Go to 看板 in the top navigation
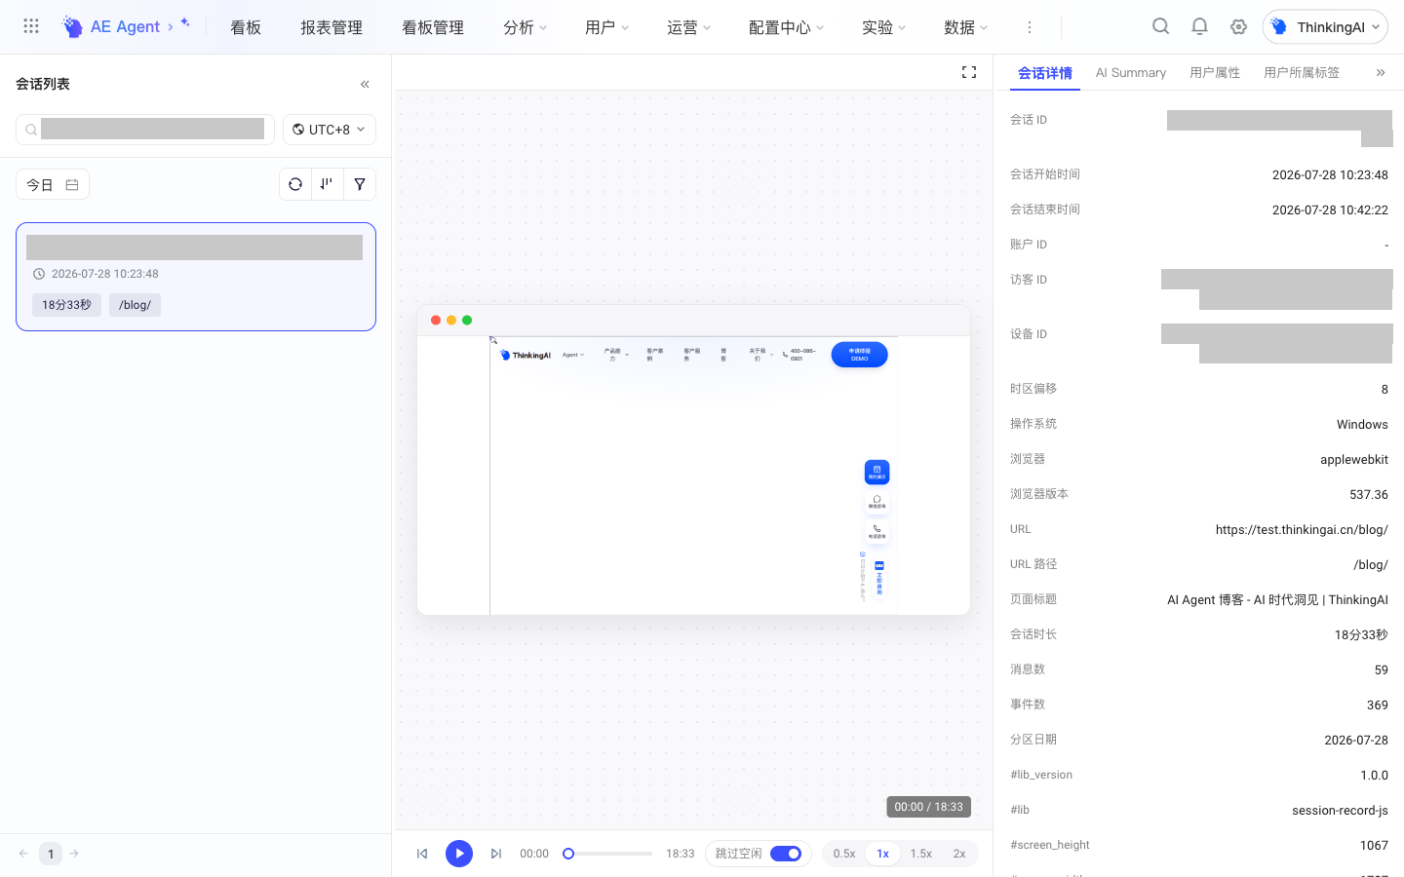Screen dimensions: 1404x877 246,27
